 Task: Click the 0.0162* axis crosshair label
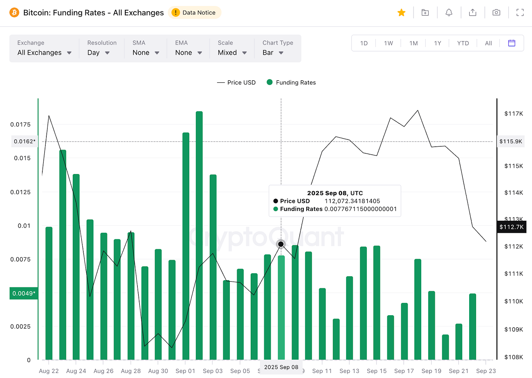point(24,141)
